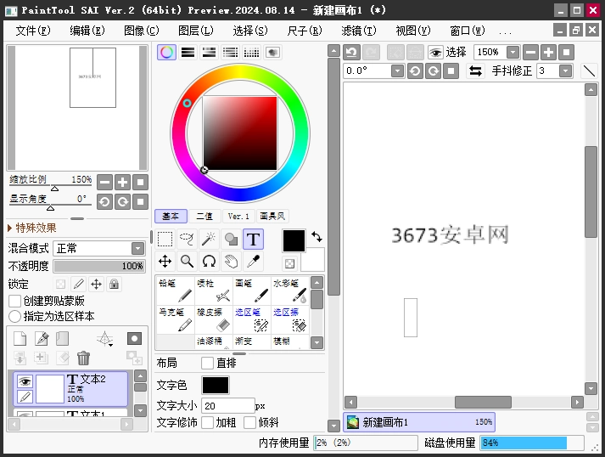Enable 直排 vertical layout checkbox
The image size is (605, 457).
[x=207, y=363]
